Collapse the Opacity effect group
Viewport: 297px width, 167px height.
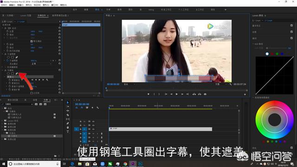[x=3, y=54]
